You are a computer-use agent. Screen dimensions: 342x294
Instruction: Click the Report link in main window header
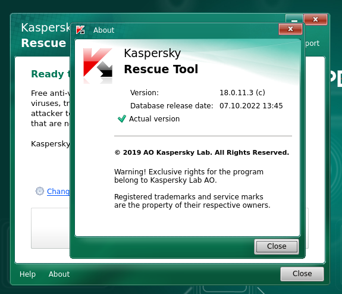point(312,43)
